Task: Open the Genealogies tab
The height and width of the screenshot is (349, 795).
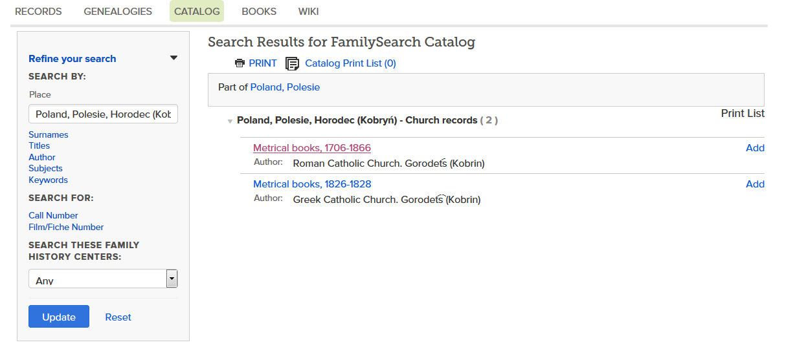Action: (x=118, y=12)
